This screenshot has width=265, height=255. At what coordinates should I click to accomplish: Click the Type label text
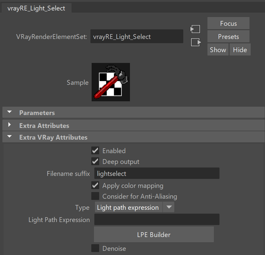82,207
